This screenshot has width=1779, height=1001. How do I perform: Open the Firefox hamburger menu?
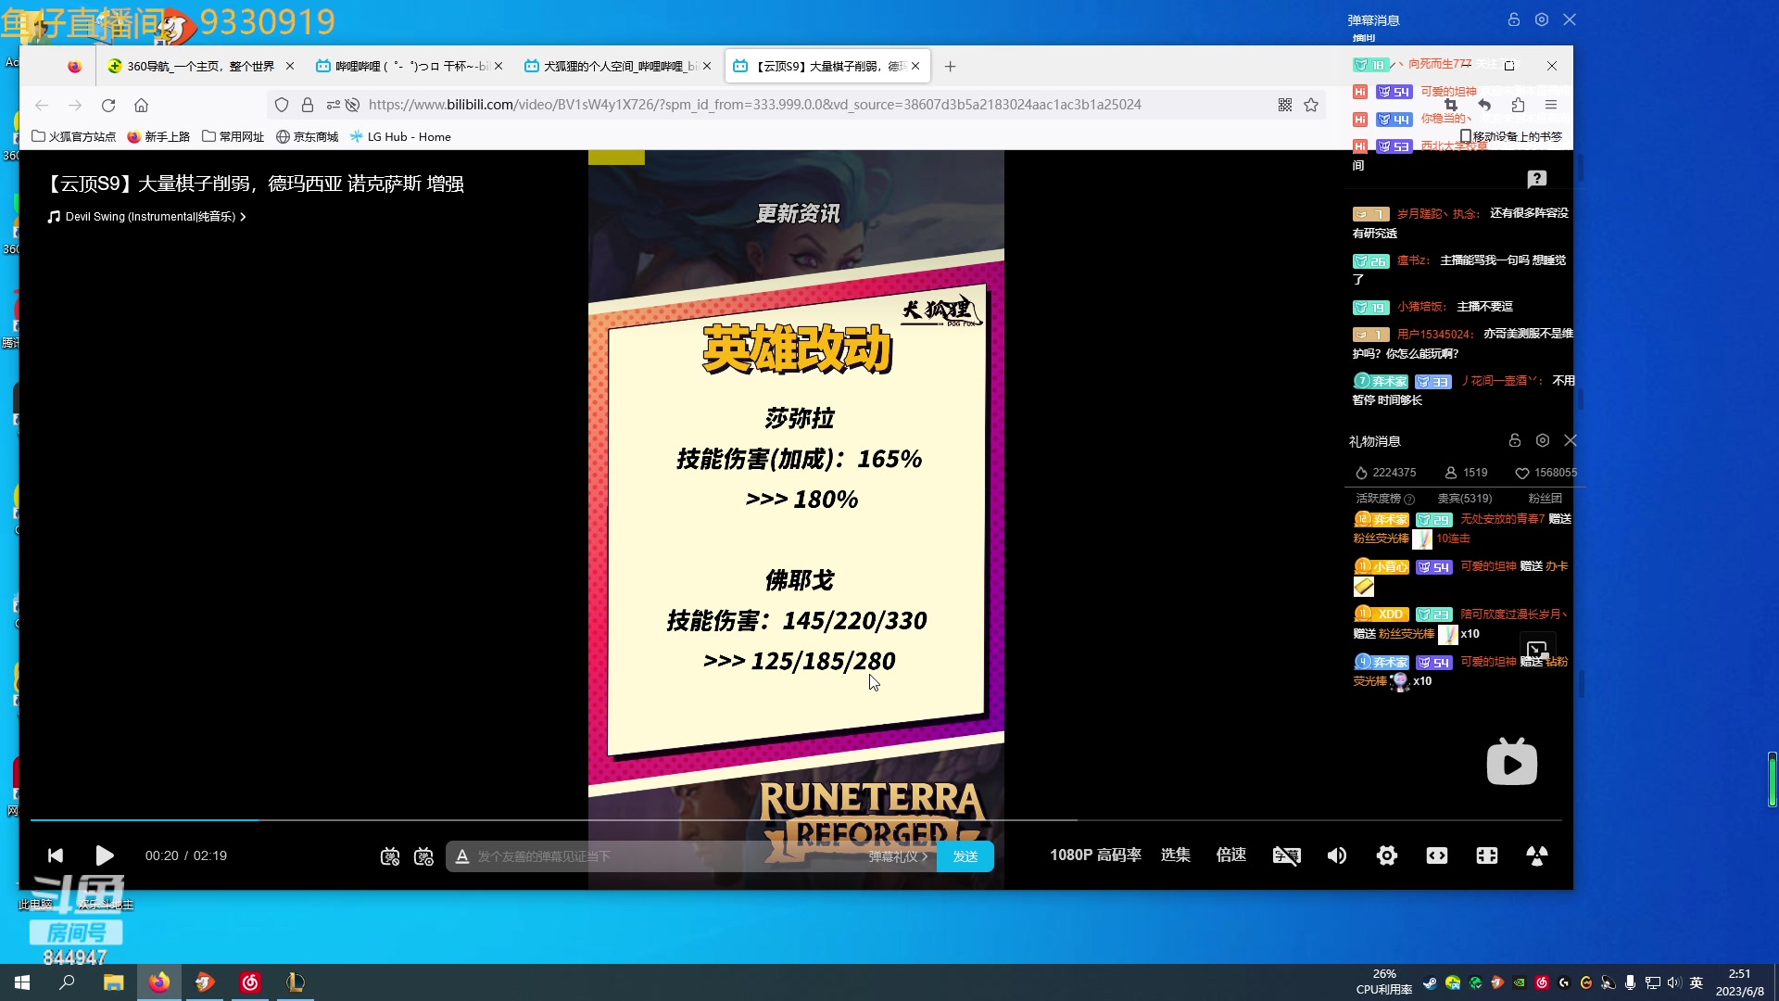(1551, 105)
